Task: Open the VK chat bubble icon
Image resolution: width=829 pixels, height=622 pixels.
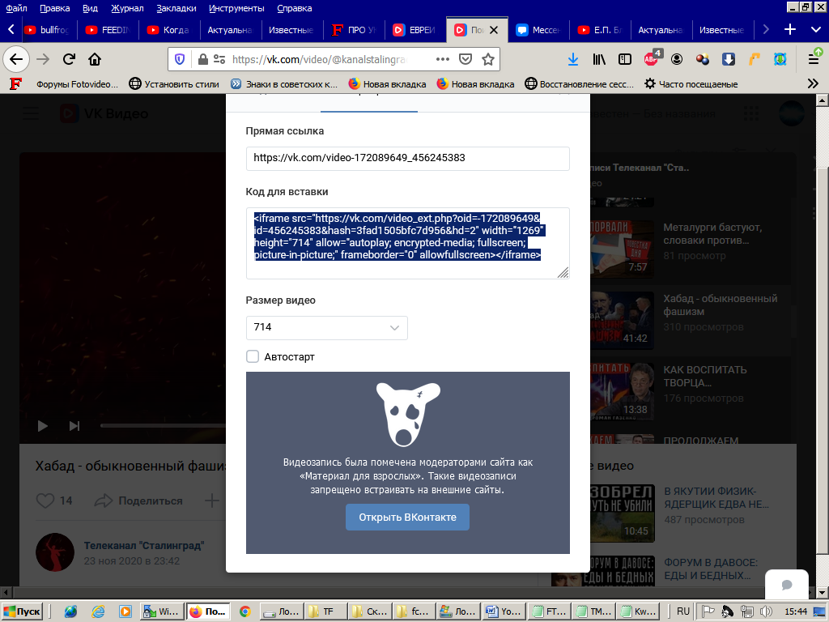Action: [x=787, y=585]
